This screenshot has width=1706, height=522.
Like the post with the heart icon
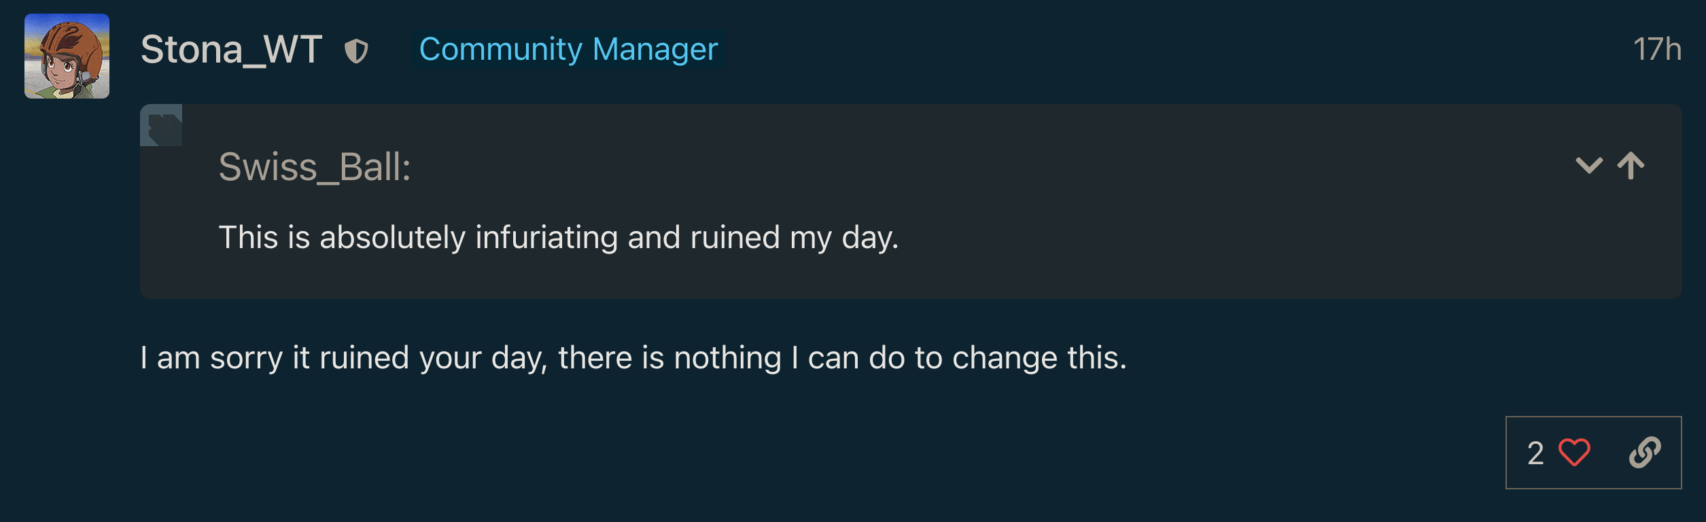point(1574,453)
